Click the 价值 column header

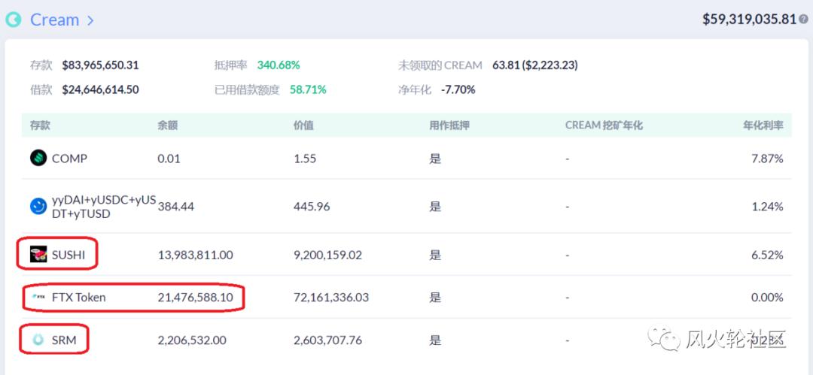tap(303, 126)
